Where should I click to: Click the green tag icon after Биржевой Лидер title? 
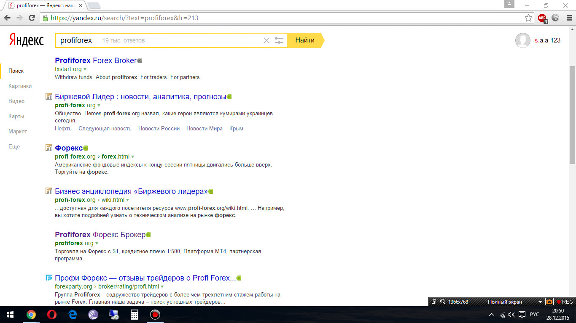point(229,97)
